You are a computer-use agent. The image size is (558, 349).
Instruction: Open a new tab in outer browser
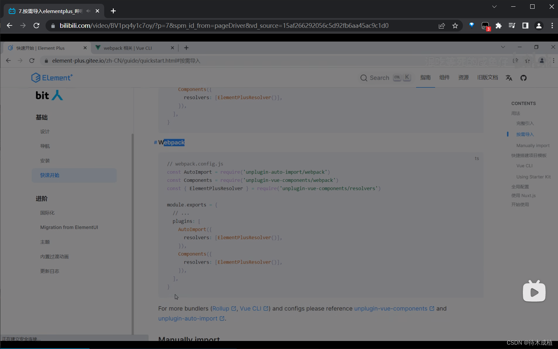click(113, 11)
